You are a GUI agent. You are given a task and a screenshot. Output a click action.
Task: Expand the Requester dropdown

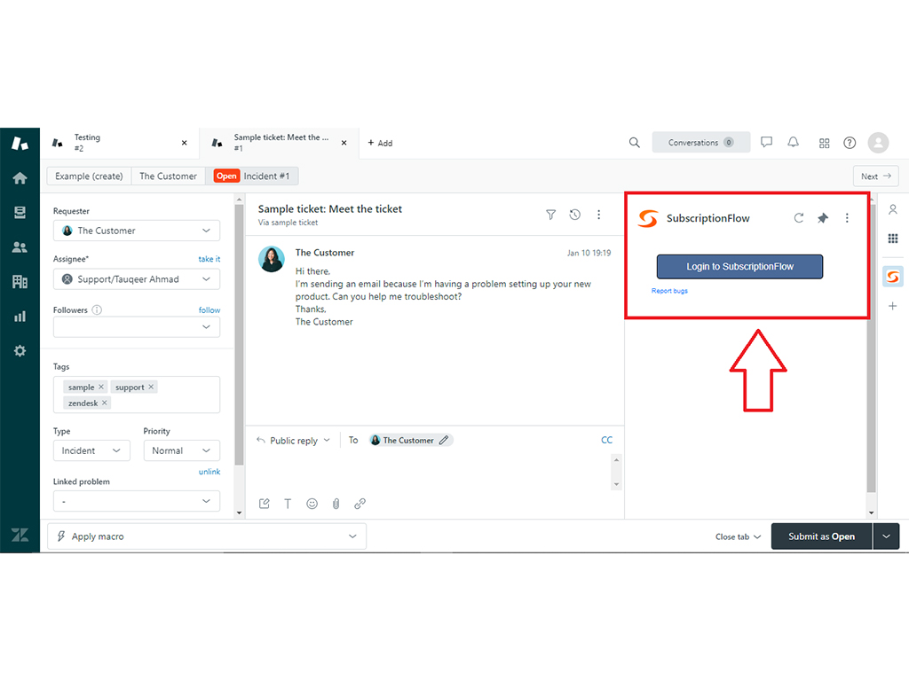point(137,231)
